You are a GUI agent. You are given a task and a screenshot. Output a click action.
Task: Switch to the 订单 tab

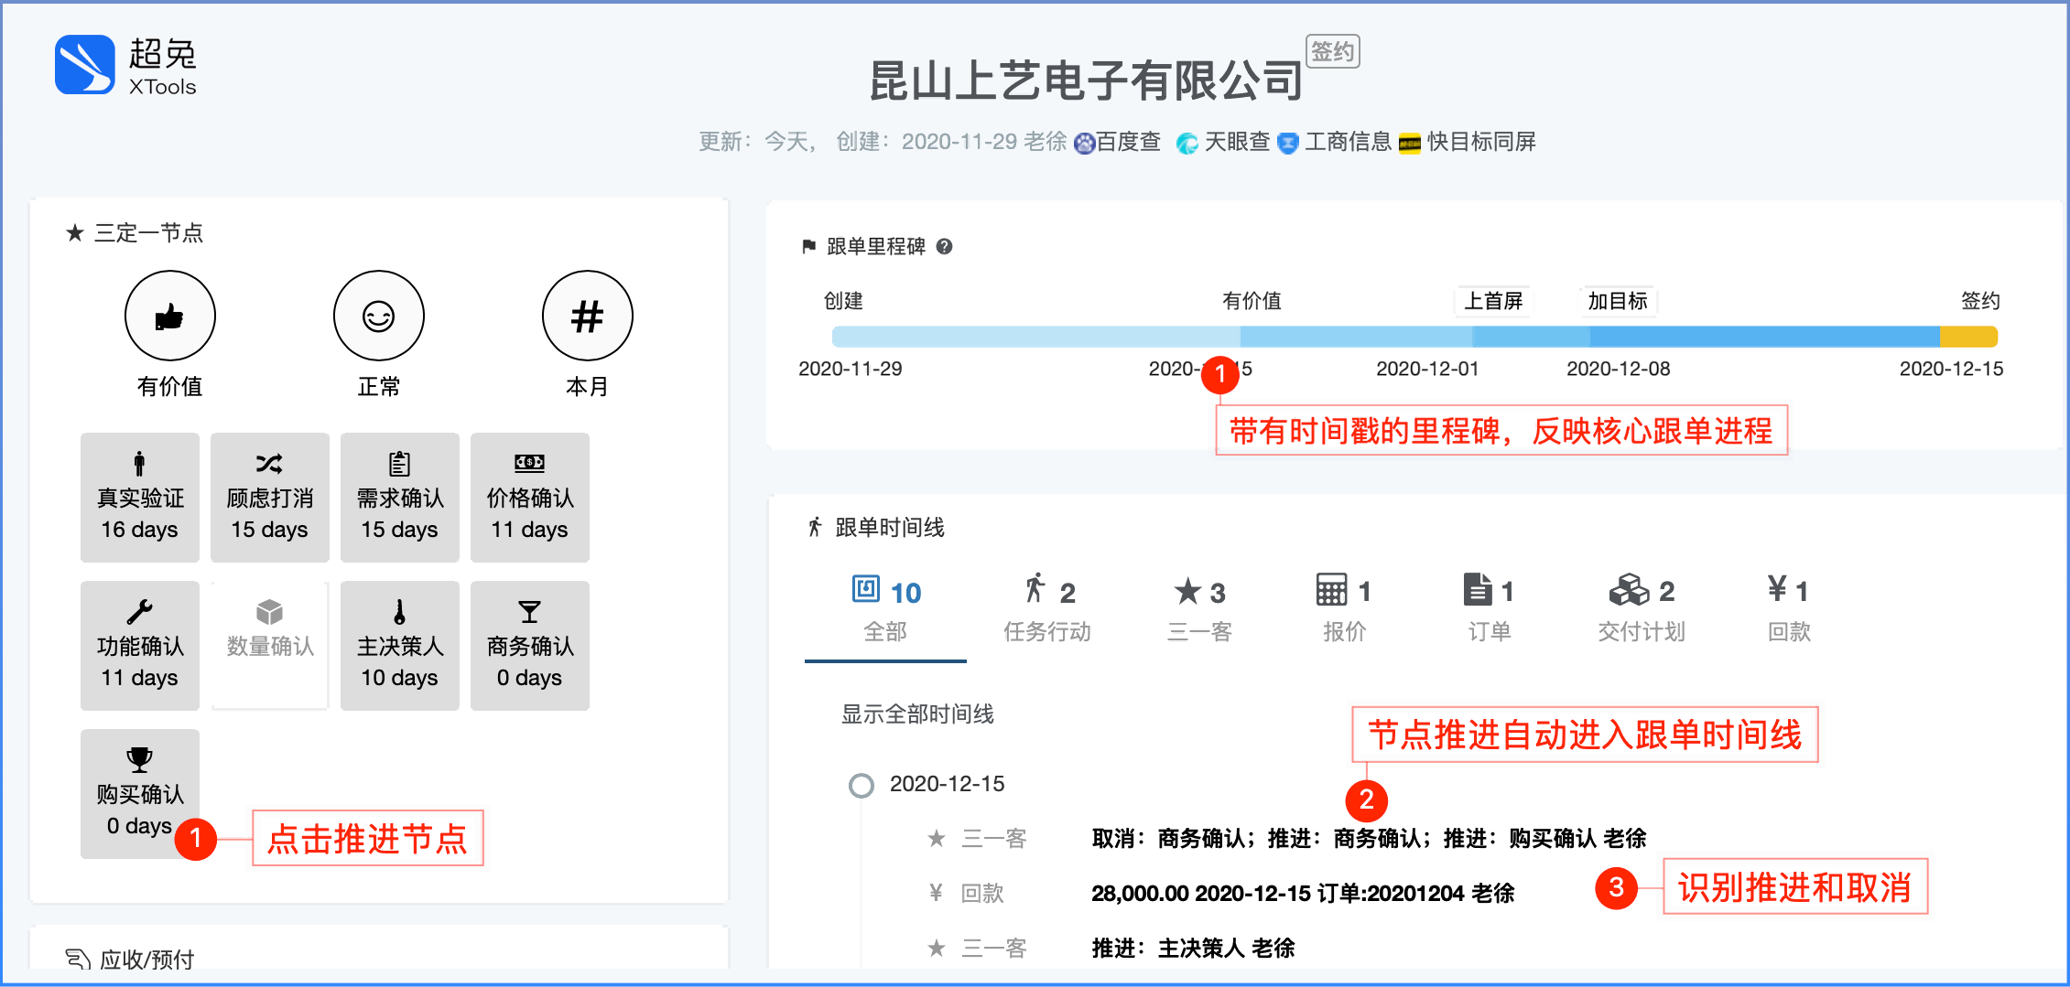[1490, 609]
